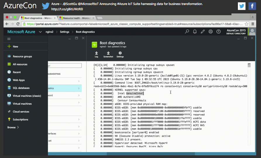Click the log pane vertical scrollbar thumb
261x158 pixels.
click(249, 65)
